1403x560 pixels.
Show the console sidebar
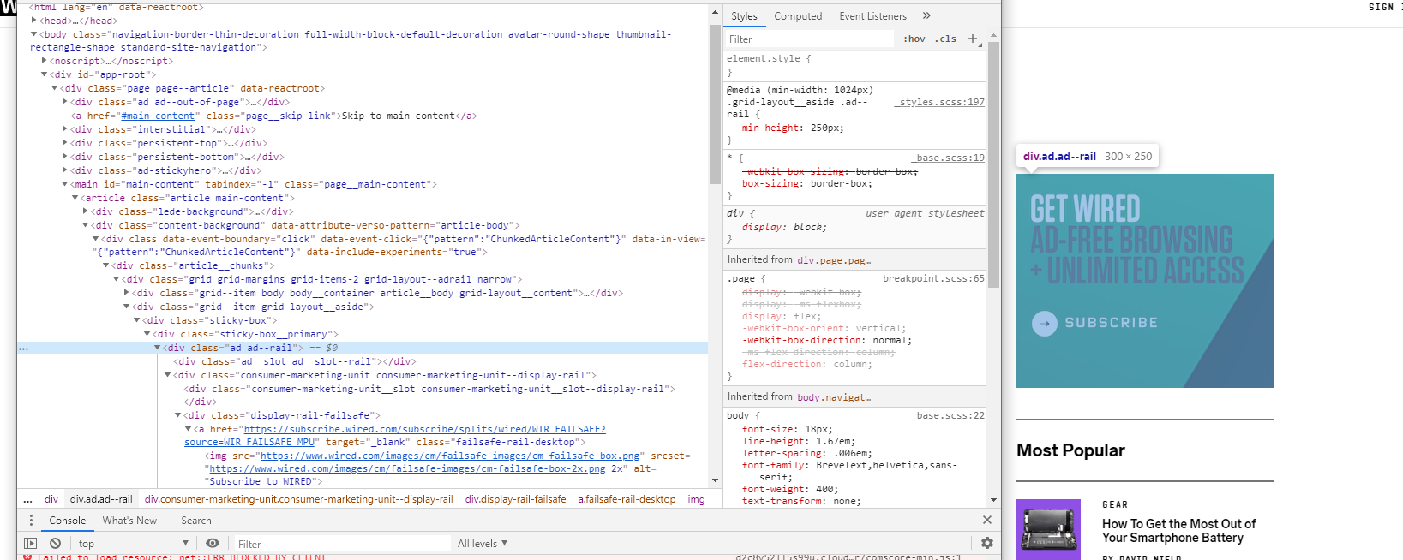pyautogui.click(x=30, y=544)
